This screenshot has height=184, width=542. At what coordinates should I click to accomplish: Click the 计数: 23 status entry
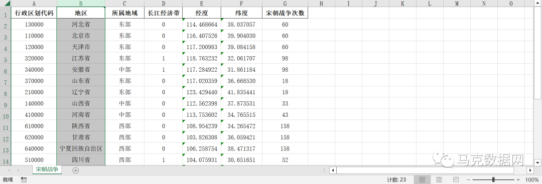pos(396,180)
